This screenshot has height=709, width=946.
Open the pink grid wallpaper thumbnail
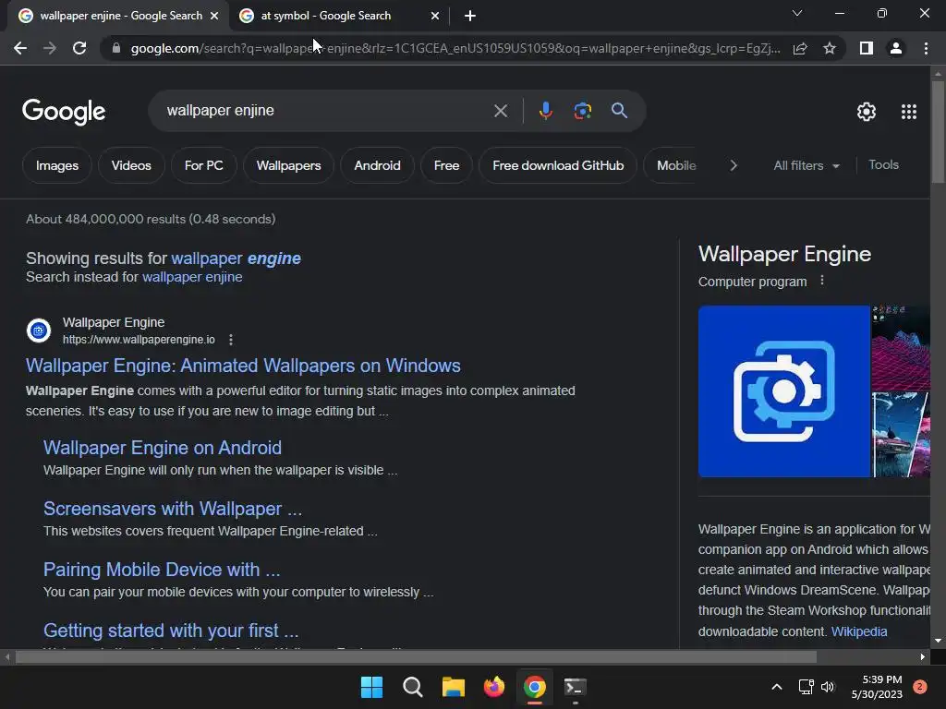902,348
